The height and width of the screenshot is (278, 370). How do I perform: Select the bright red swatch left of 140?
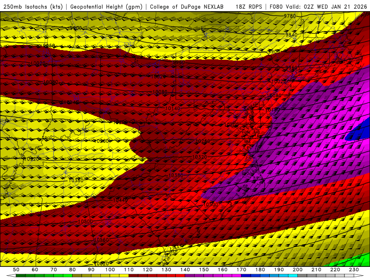pos(180,276)
